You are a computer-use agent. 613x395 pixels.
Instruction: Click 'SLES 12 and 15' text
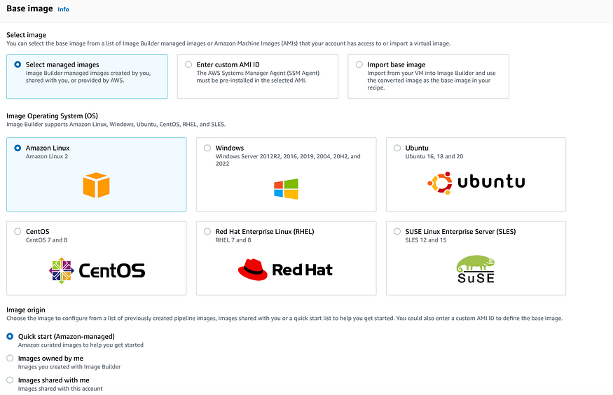(x=426, y=240)
